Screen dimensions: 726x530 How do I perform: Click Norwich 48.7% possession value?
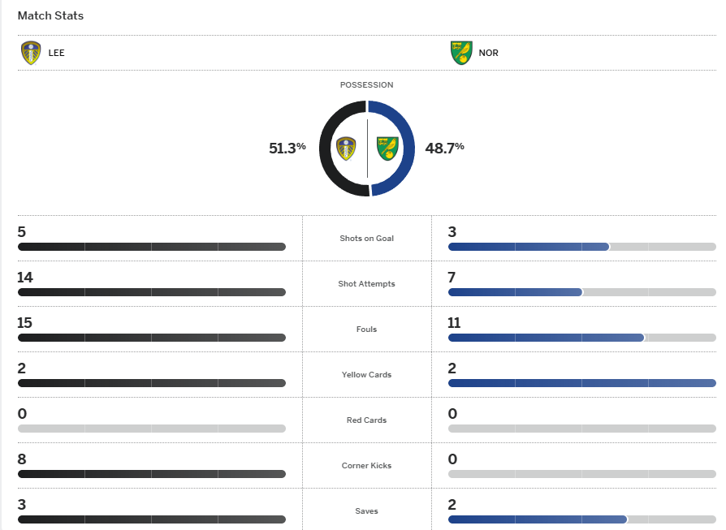pos(445,148)
